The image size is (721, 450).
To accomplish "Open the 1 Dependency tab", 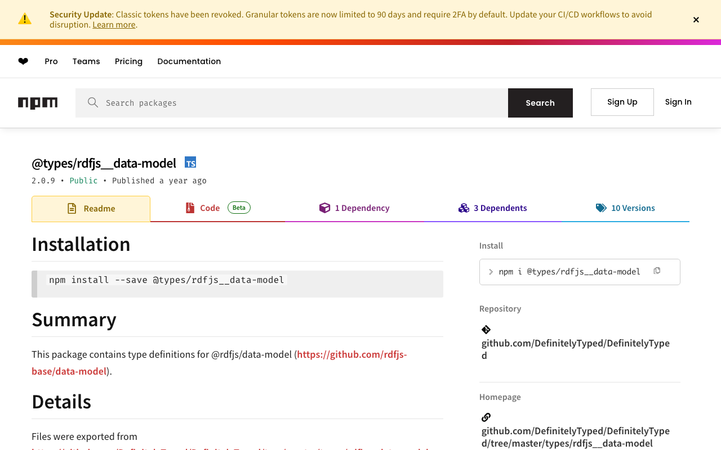I will (x=354, y=208).
